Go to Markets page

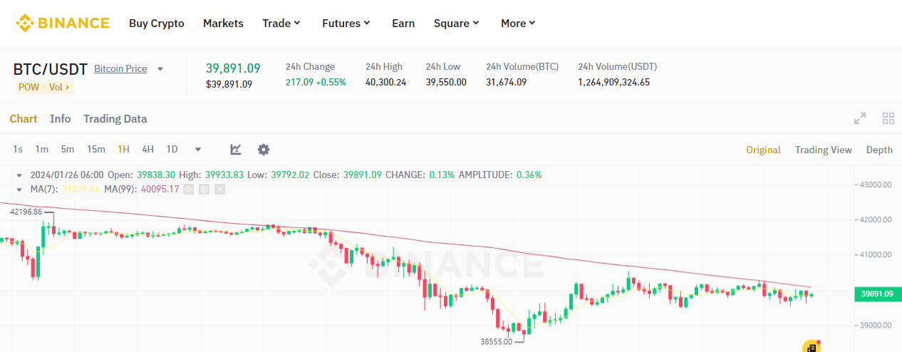pos(223,23)
